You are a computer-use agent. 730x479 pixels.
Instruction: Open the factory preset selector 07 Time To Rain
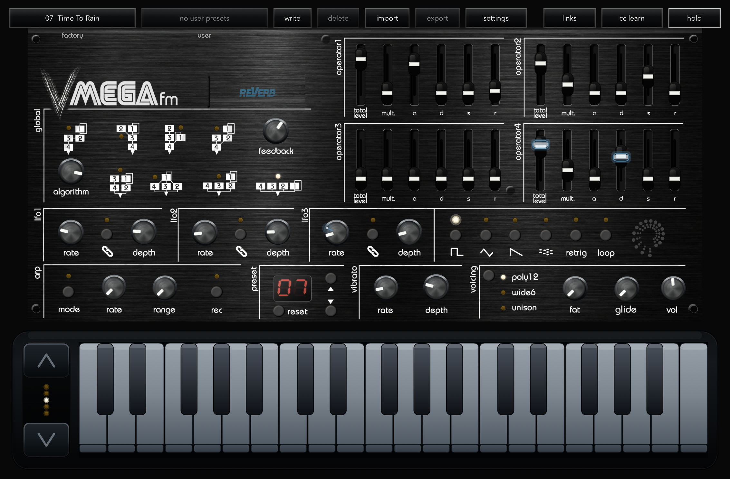(x=72, y=18)
